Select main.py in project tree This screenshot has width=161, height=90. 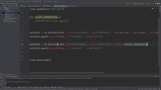8,16
